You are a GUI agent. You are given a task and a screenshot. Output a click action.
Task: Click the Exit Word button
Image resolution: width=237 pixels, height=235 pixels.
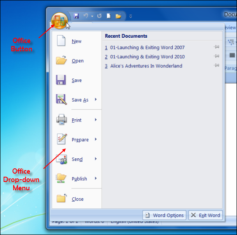[206, 215]
